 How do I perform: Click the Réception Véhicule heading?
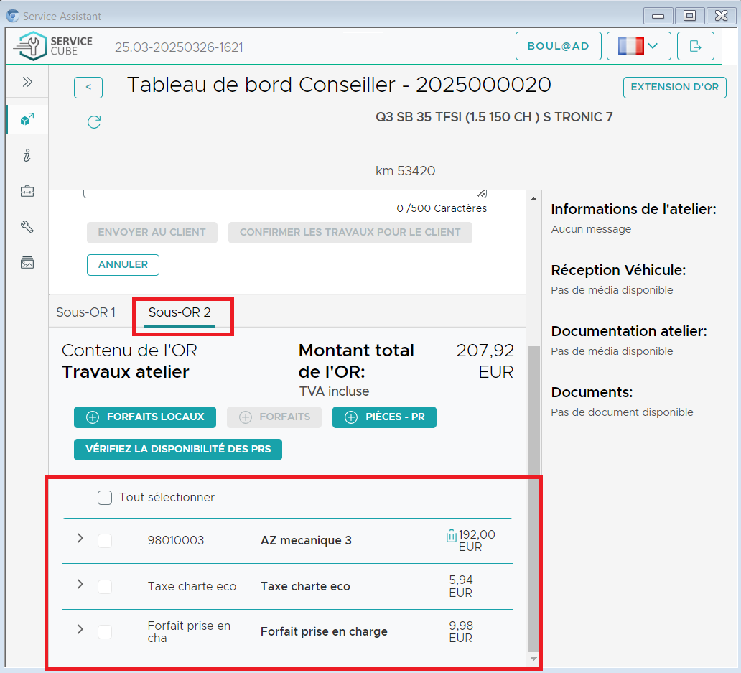[x=619, y=270]
